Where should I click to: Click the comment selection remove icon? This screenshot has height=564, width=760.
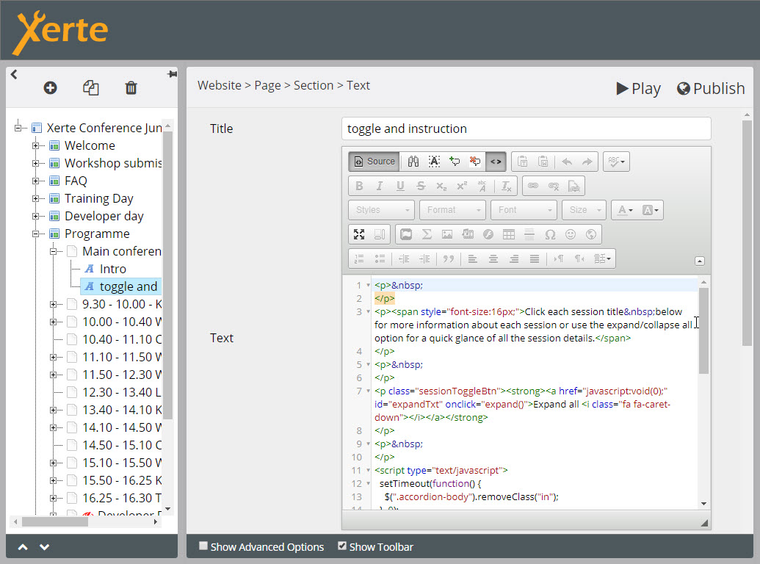475,162
